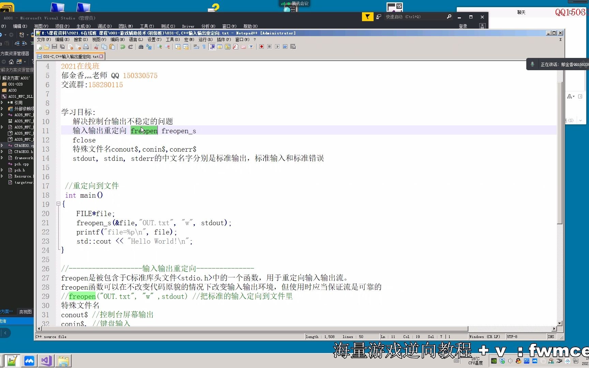Click the green Undo arrow icon
The width and height of the screenshot is (589, 368).
123,47
